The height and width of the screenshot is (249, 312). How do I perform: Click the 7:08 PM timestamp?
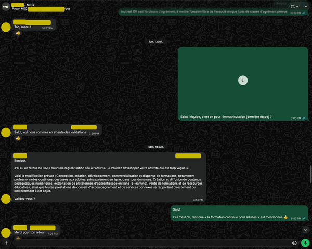[53, 234]
